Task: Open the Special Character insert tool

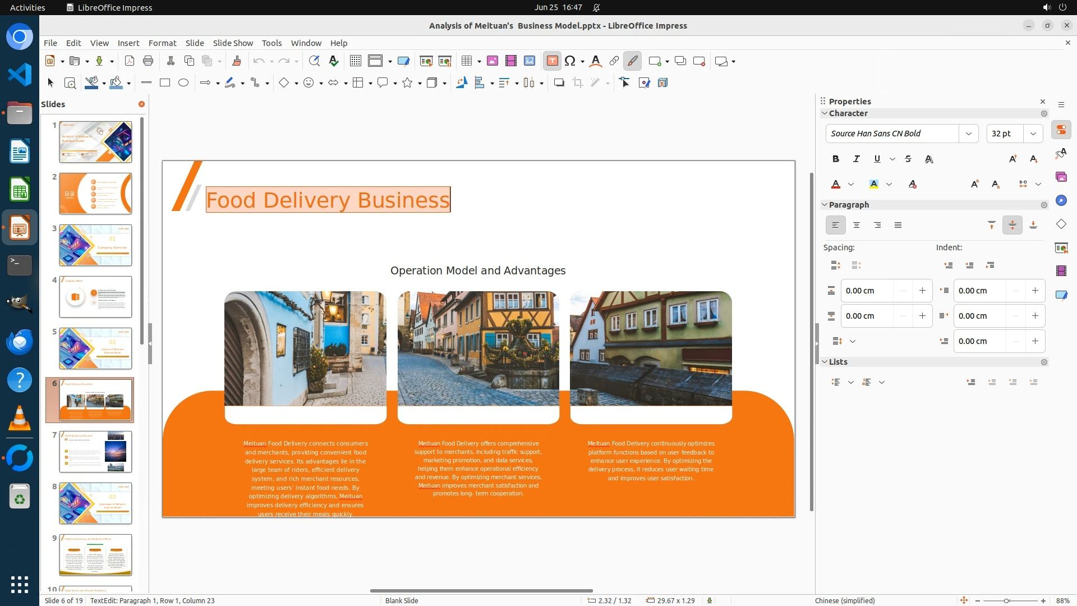Action: [570, 61]
